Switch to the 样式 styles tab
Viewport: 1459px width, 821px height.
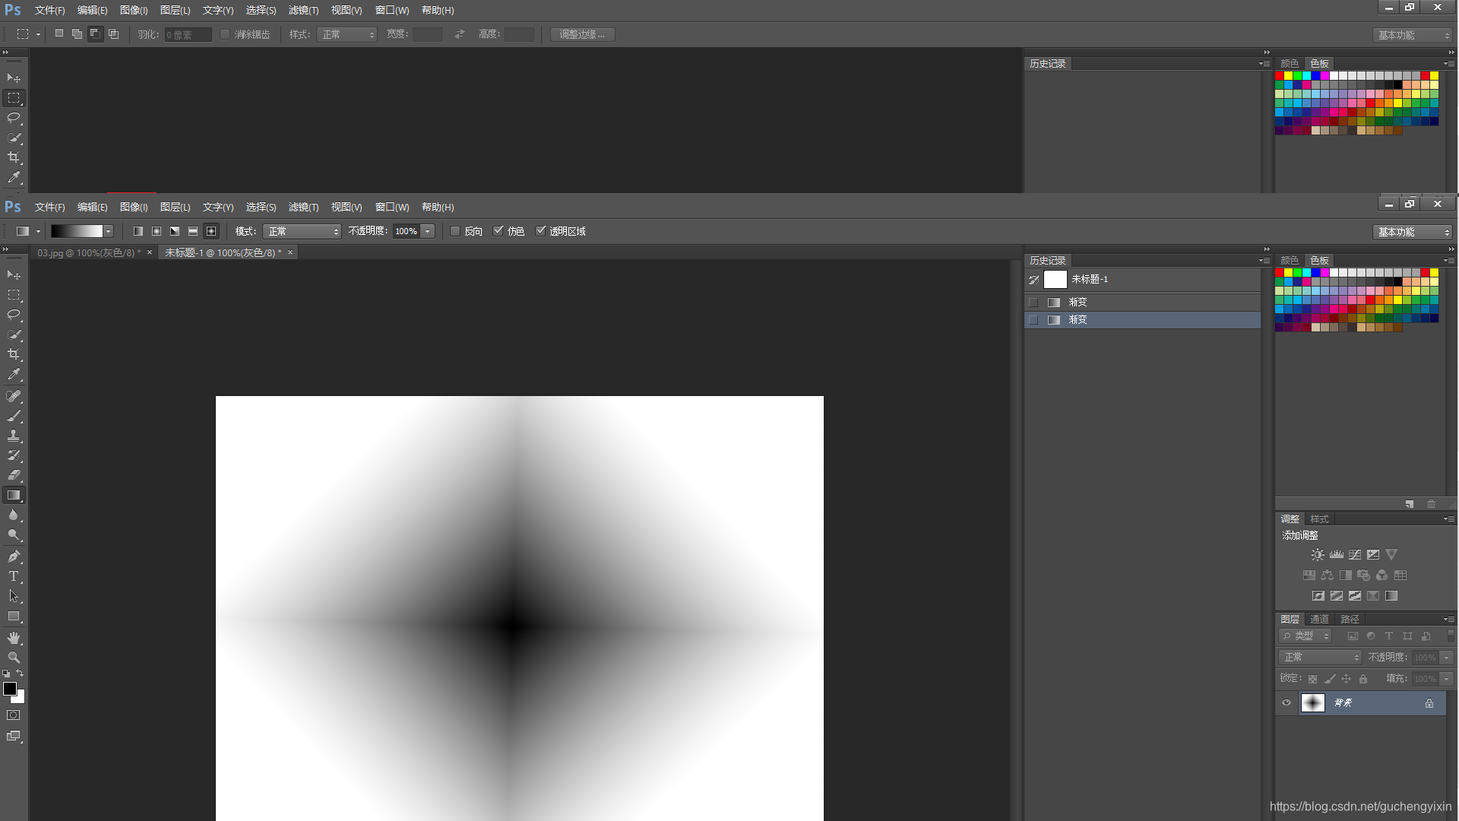click(x=1319, y=518)
